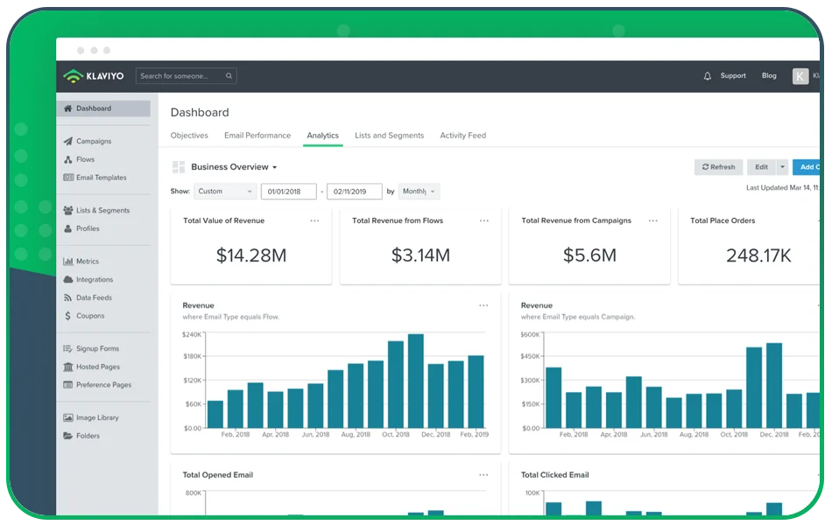The width and height of the screenshot is (832, 525).
Task: Go to Campaigns in sidebar
Action: (x=94, y=141)
